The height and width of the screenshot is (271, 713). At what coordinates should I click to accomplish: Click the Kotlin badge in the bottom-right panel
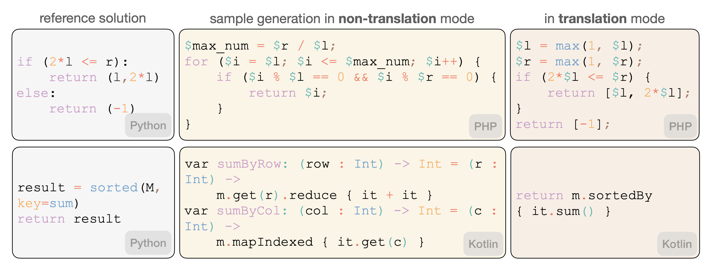677,244
